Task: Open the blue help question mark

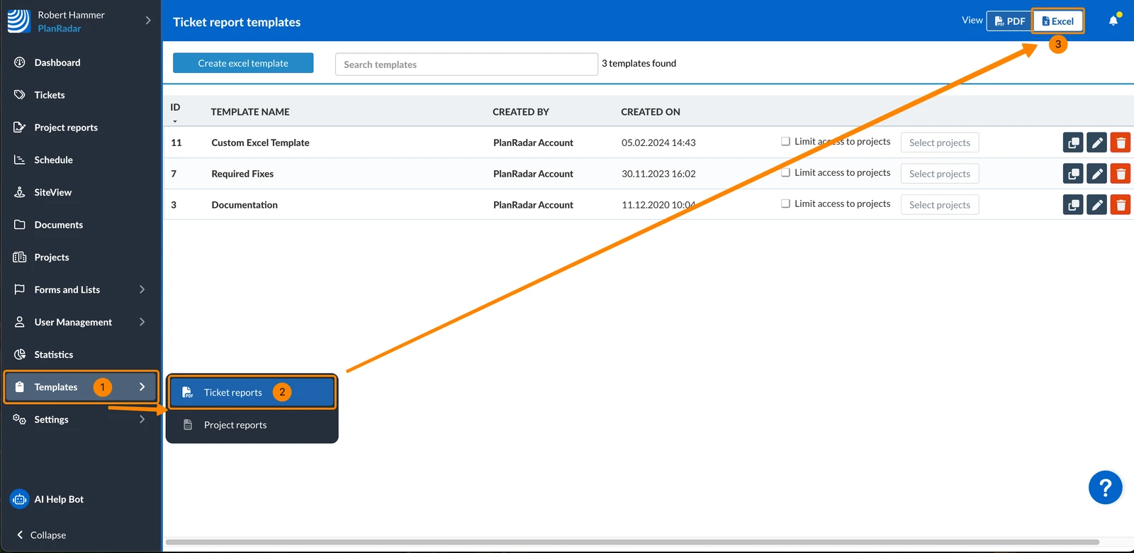Action: coord(1105,487)
